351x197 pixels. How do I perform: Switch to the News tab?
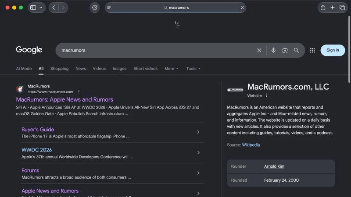coord(81,69)
